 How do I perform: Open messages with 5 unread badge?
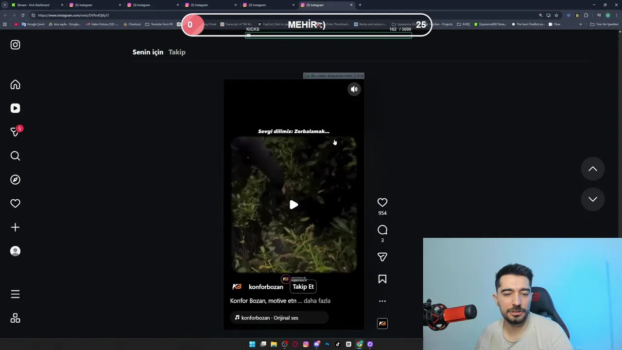(15, 132)
